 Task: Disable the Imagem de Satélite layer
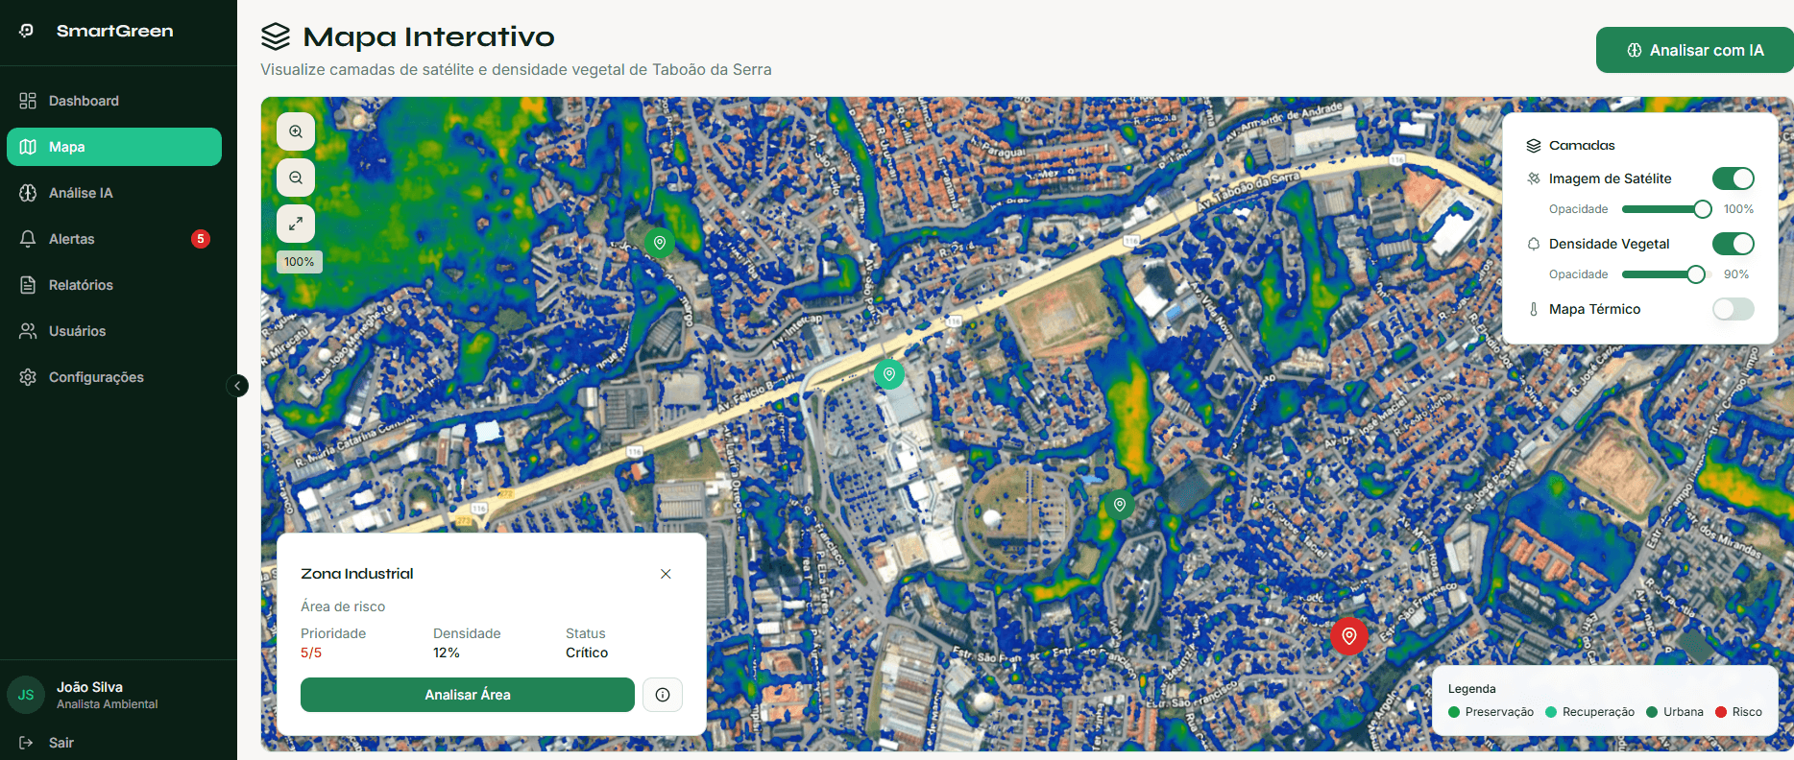pos(1733,178)
